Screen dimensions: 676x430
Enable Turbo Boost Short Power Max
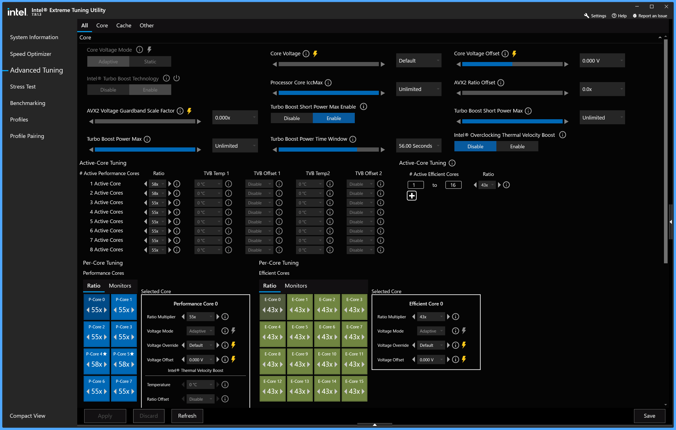pos(334,118)
